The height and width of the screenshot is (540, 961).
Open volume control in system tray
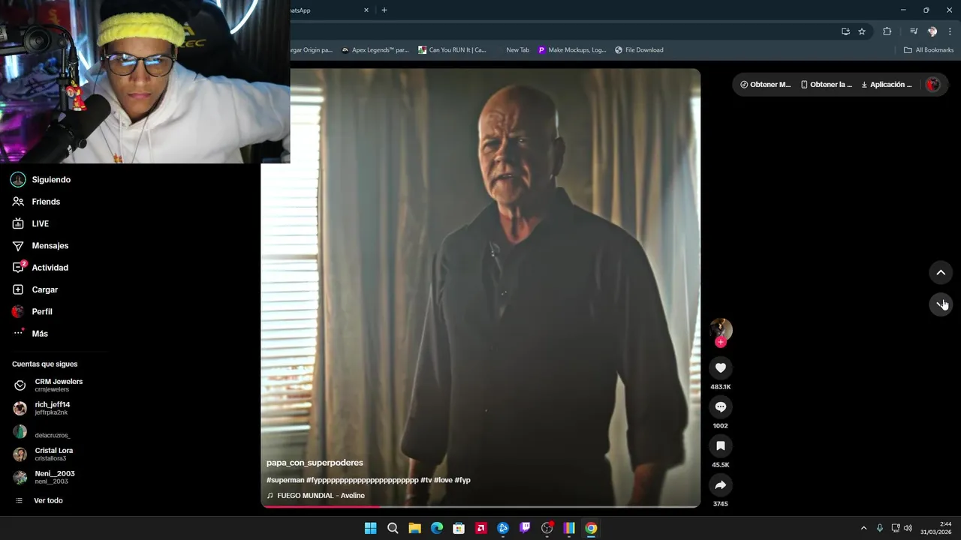click(x=908, y=528)
